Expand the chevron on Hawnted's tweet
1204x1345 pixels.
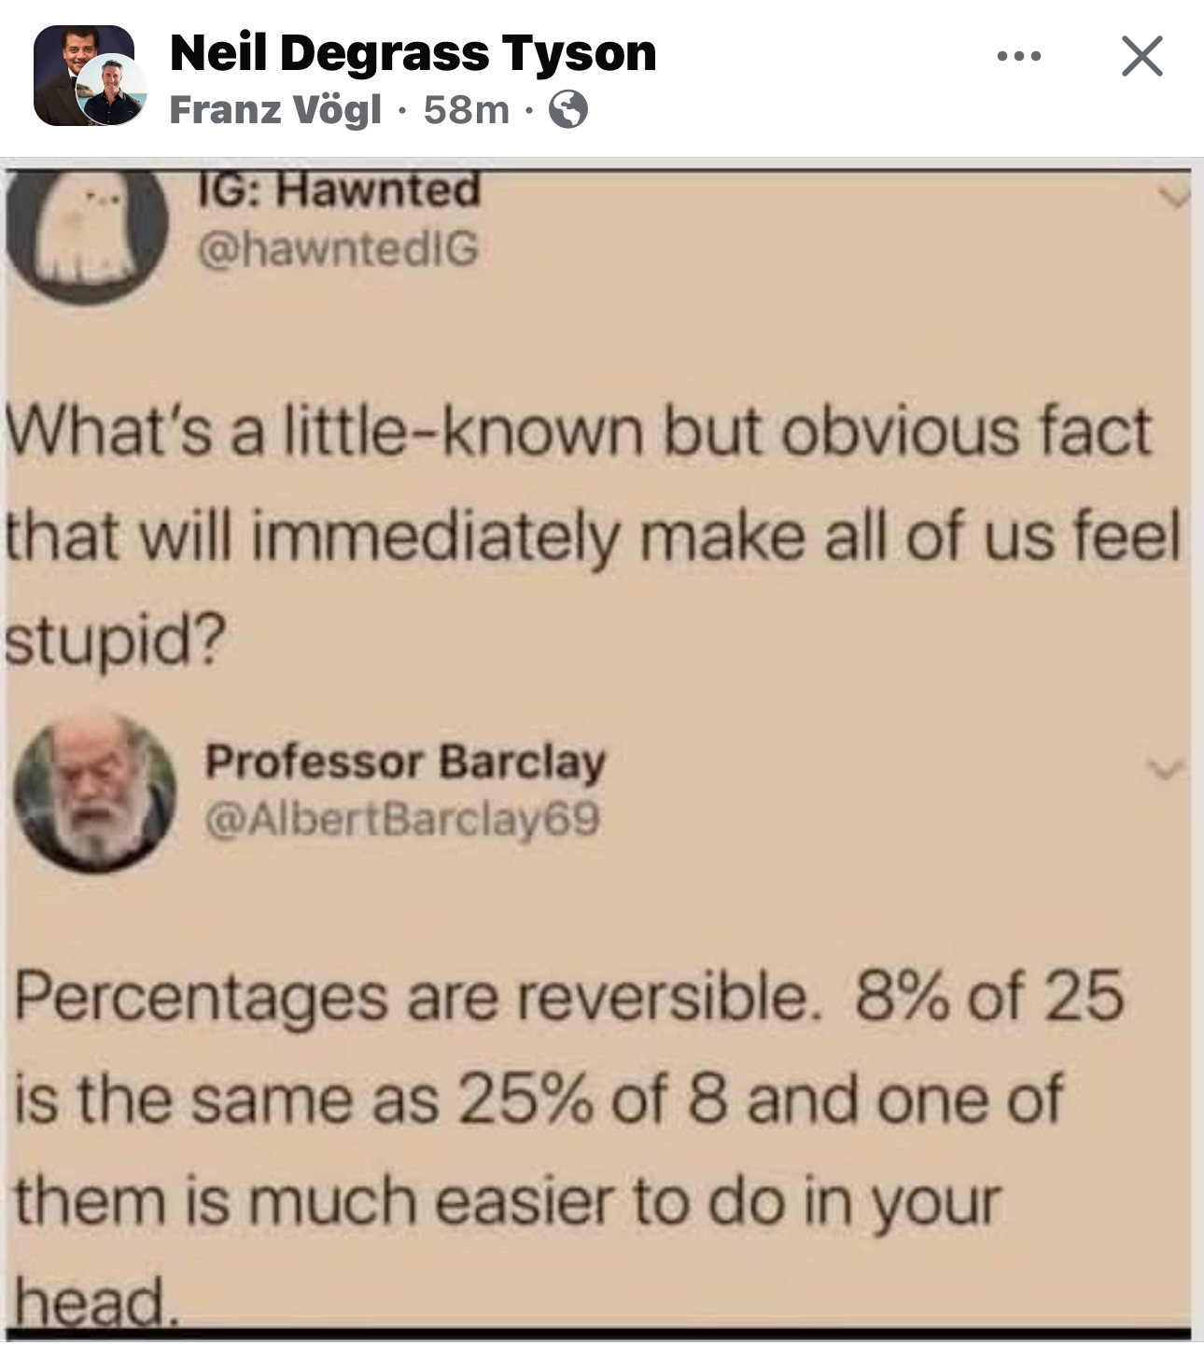[x=1171, y=197]
